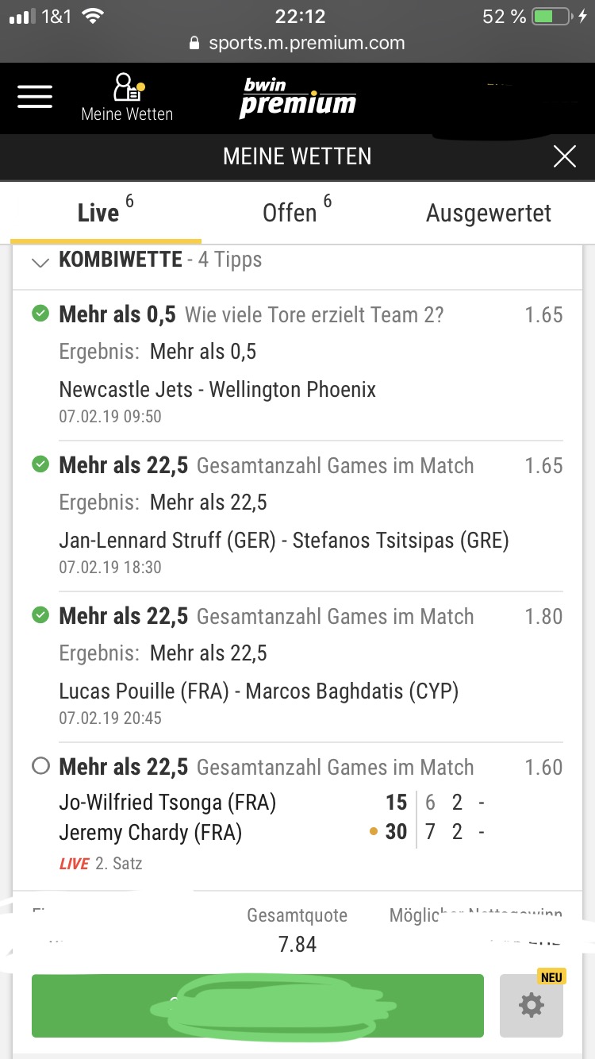This screenshot has height=1059, width=595.
Task: Collapse the Kombiwette chevron
Action: click(x=39, y=262)
